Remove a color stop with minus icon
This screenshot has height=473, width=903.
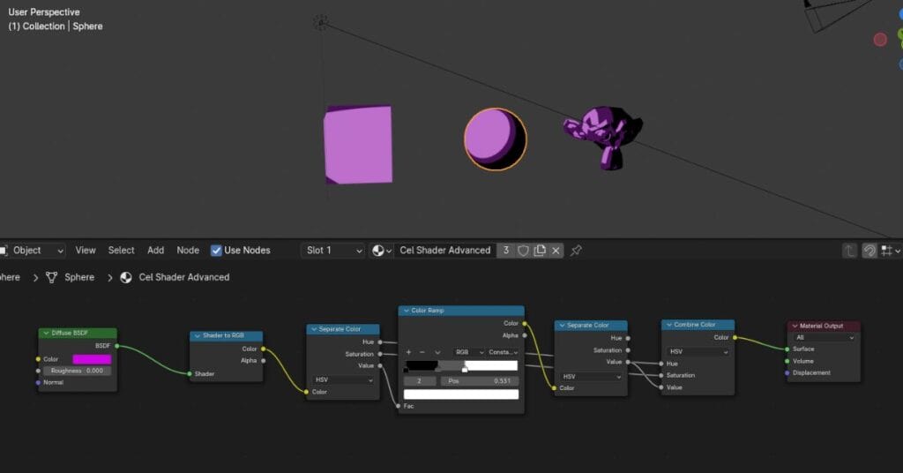pos(422,352)
